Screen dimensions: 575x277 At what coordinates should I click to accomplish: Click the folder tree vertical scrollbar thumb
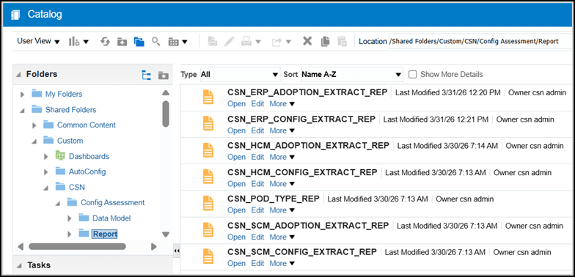(x=166, y=114)
